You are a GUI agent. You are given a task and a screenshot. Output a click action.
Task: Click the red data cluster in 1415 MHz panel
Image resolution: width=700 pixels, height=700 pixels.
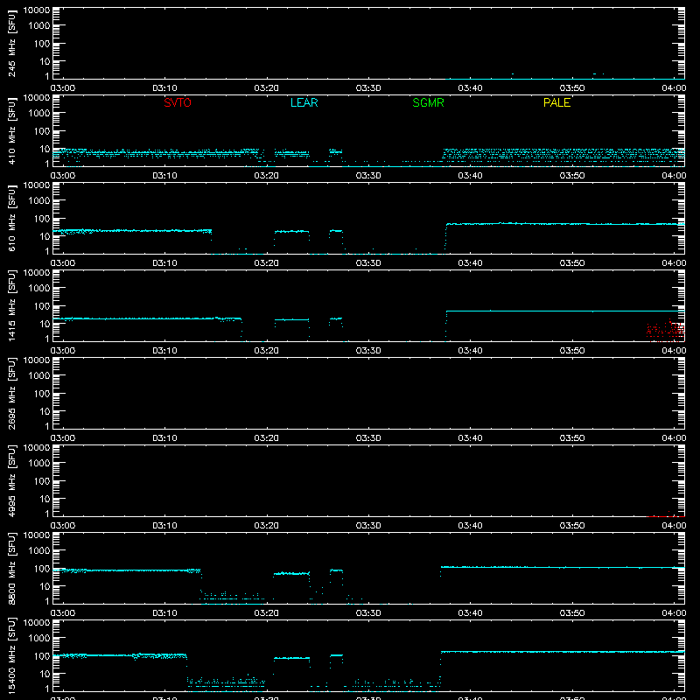coord(665,331)
